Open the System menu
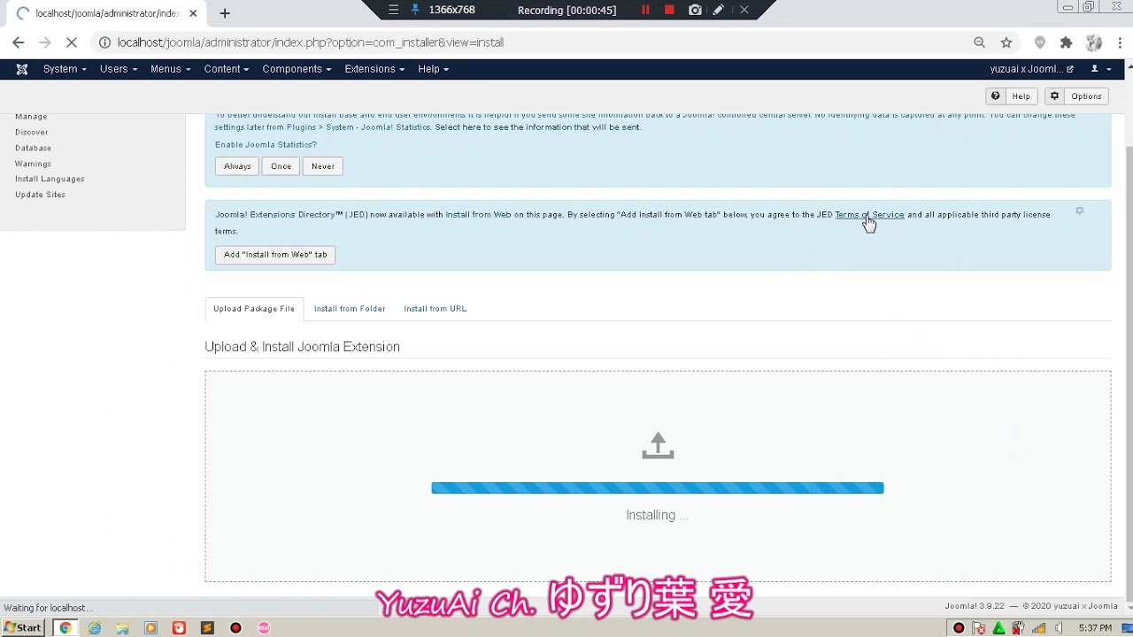The height and width of the screenshot is (637, 1133). pos(65,69)
